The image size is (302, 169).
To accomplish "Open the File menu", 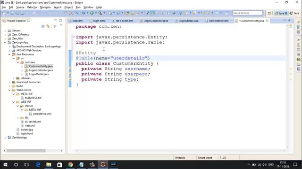I will 4,8.
